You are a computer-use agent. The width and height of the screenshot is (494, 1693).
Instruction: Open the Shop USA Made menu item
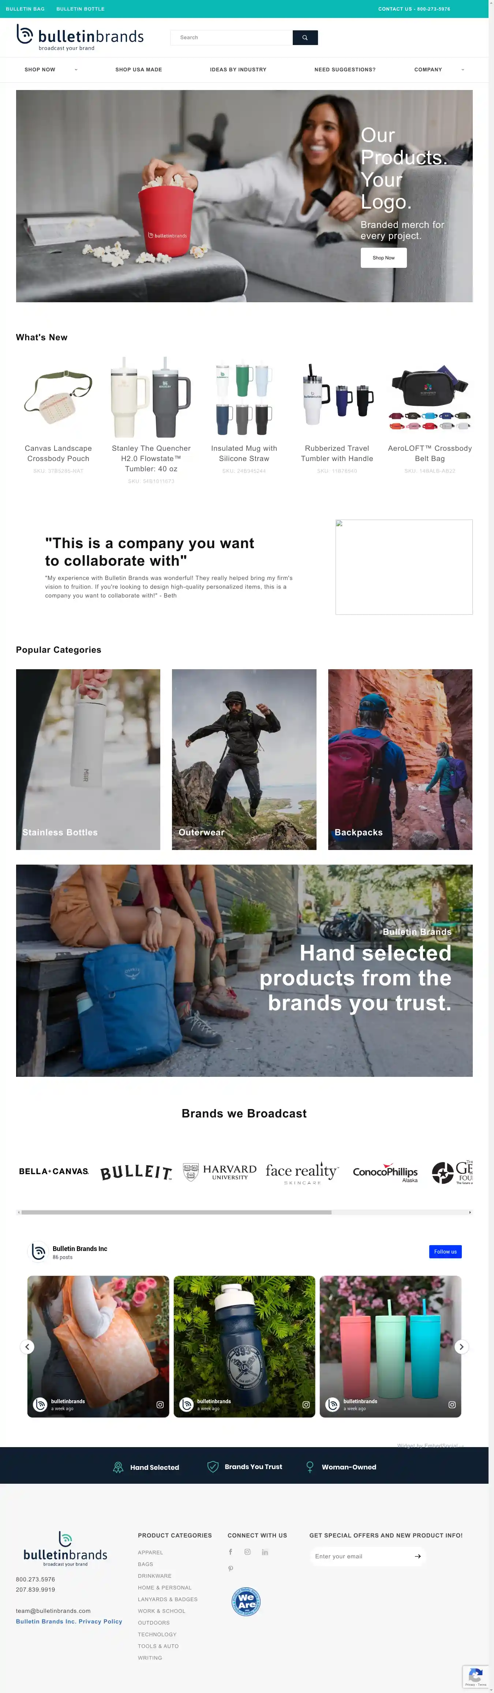139,70
